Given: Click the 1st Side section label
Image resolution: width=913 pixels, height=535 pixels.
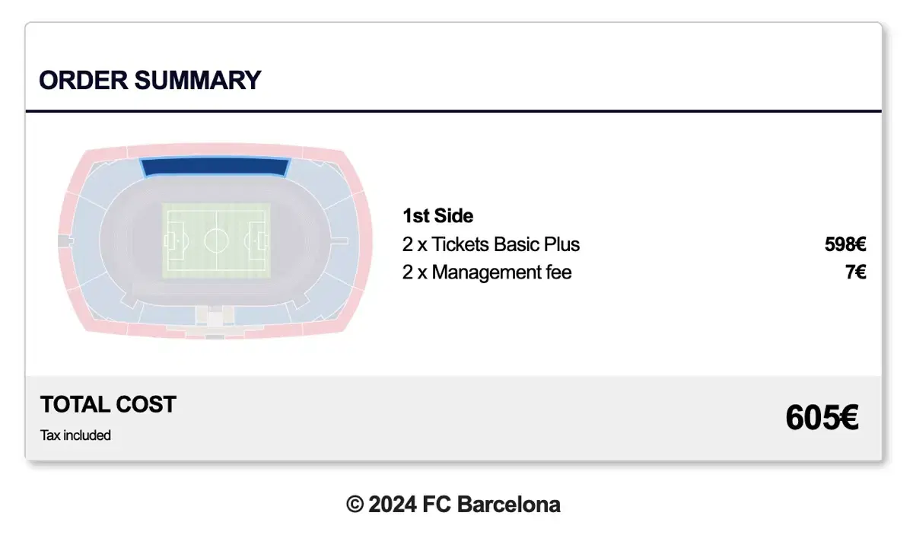Looking at the screenshot, I should 437,216.
